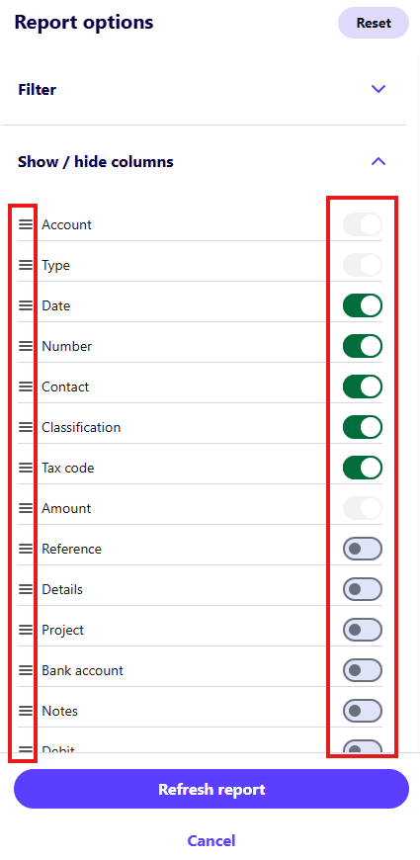Click the Notes row drag handle
The width and height of the screenshot is (420, 860).
(26, 711)
